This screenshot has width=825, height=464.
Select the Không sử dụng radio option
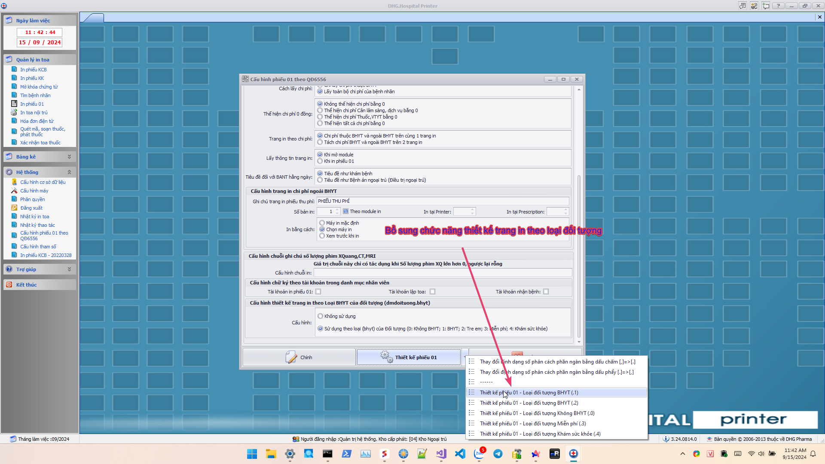[321, 316]
